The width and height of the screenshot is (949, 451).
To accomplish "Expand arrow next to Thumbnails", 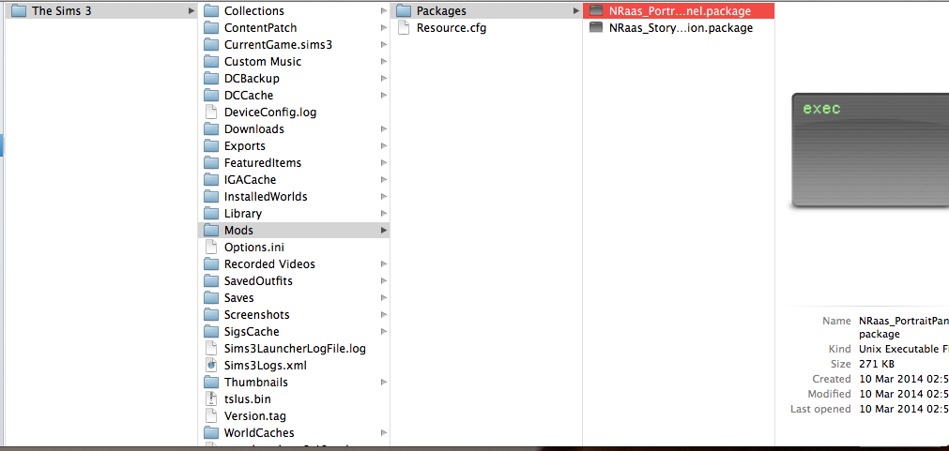I will point(384,382).
